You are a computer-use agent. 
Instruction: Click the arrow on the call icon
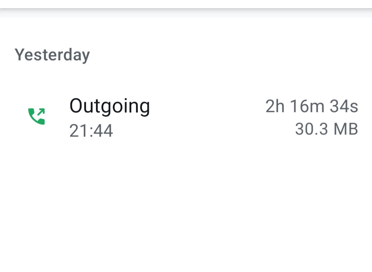(x=41, y=112)
